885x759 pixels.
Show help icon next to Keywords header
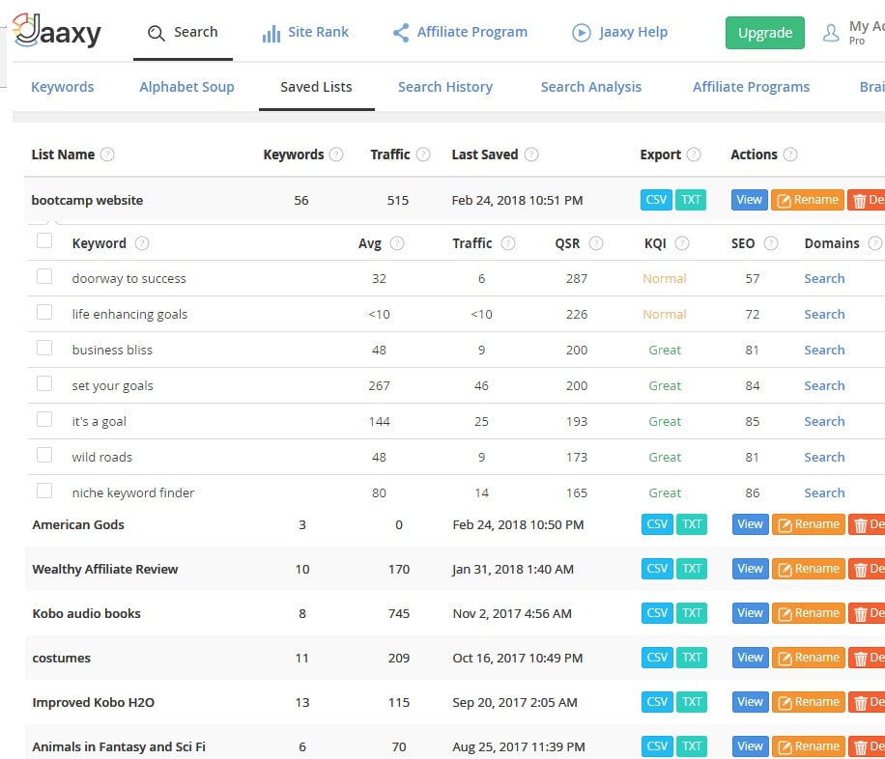336,155
